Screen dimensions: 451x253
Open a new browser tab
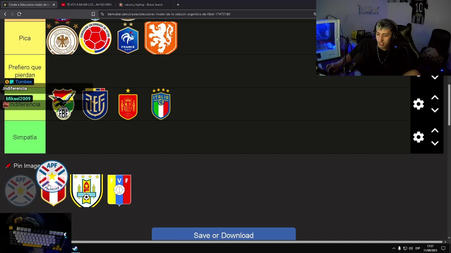point(178,5)
